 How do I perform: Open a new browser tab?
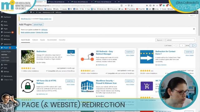119,2
